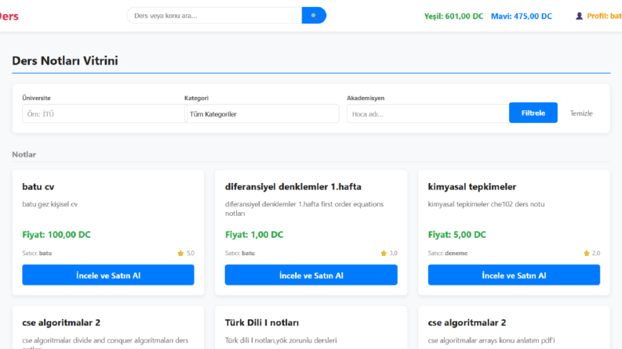Click seller 'batu' on batu cv card
Screen dimensions: 622x349
tap(45, 254)
